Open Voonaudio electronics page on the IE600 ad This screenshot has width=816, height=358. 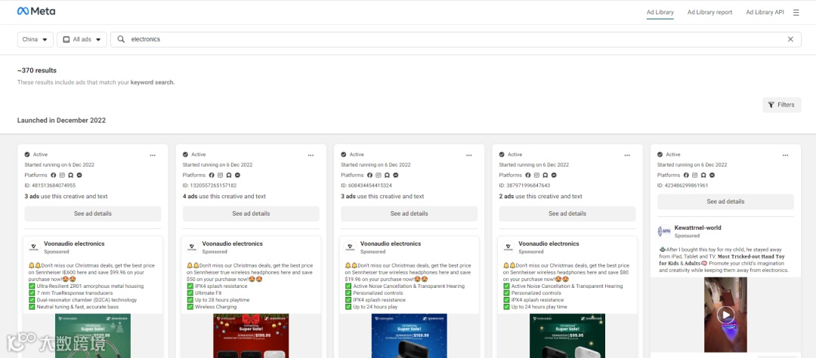tap(74, 244)
